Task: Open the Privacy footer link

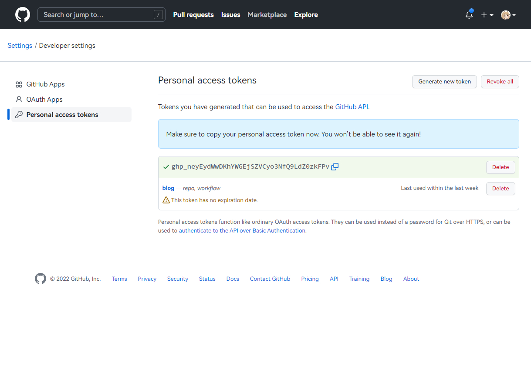Action: click(147, 279)
